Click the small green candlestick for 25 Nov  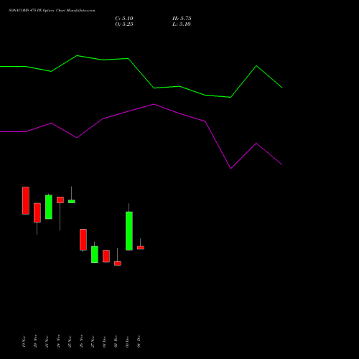point(72,201)
